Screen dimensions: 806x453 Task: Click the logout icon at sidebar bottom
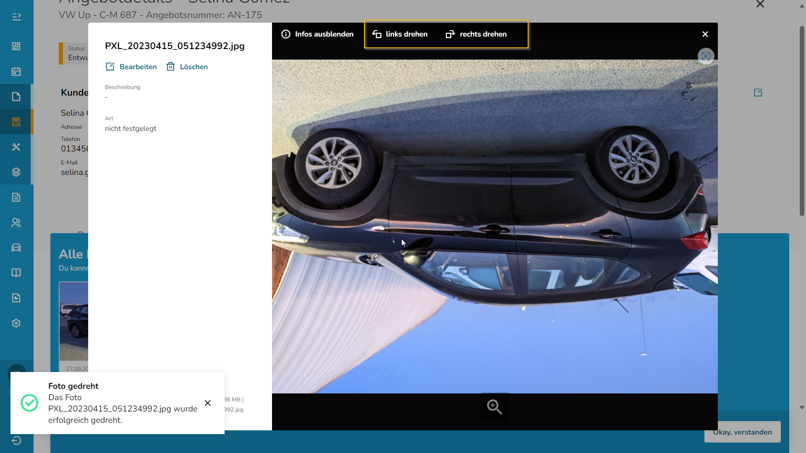(16, 440)
